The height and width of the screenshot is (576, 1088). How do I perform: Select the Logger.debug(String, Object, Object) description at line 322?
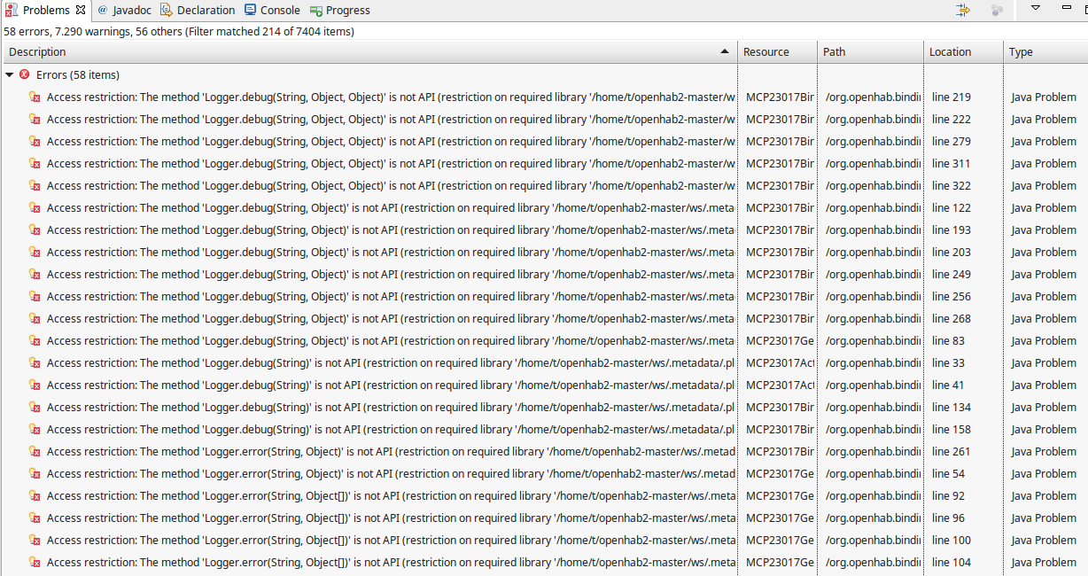click(391, 185)
